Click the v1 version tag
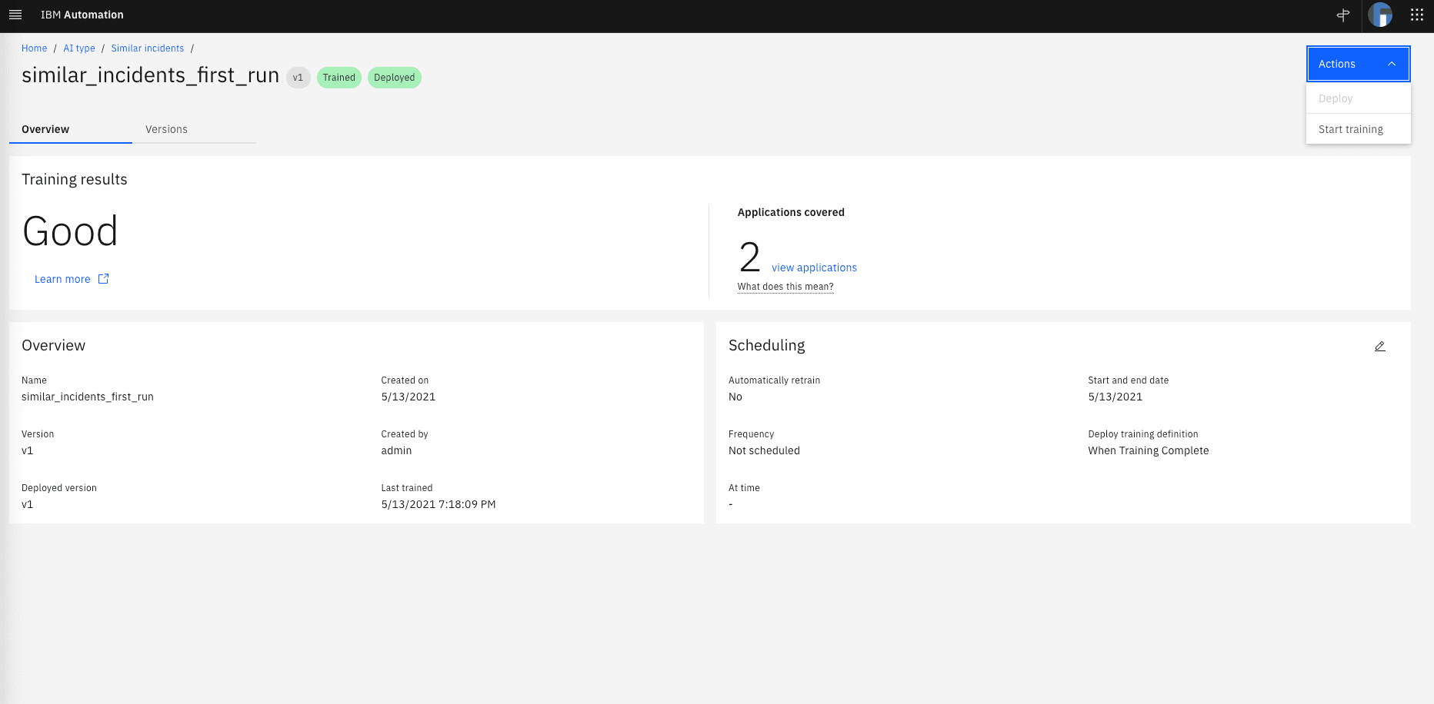The height and width of the screenshot is (704, 1434). click(x=298, y=78)
